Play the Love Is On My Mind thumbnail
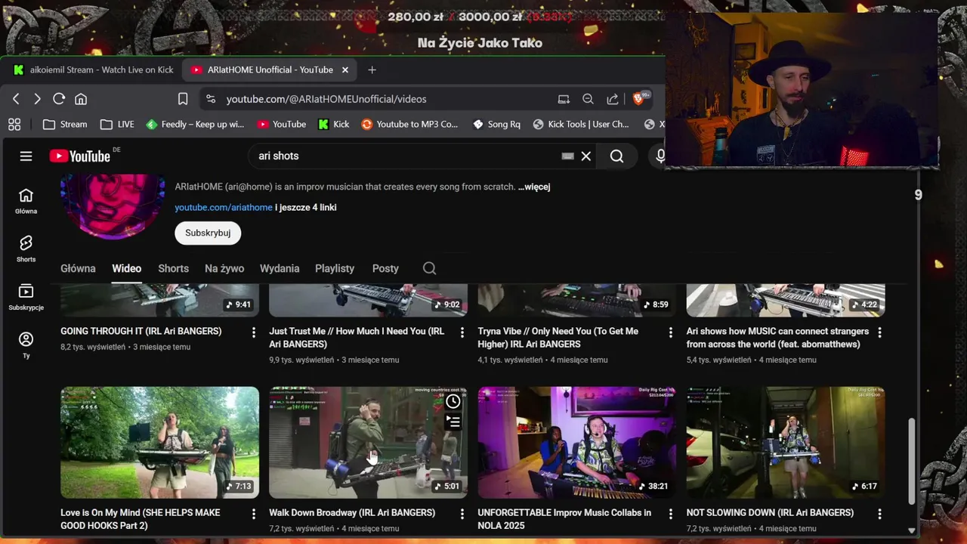The height and width of the screenshot is (544, 967). coord(159,443)
